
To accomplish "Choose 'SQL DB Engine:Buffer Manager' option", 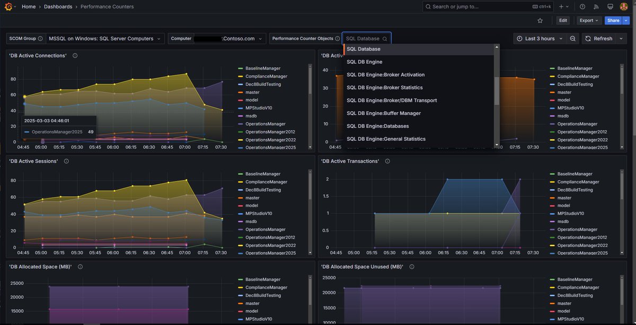I will [419, 113].
